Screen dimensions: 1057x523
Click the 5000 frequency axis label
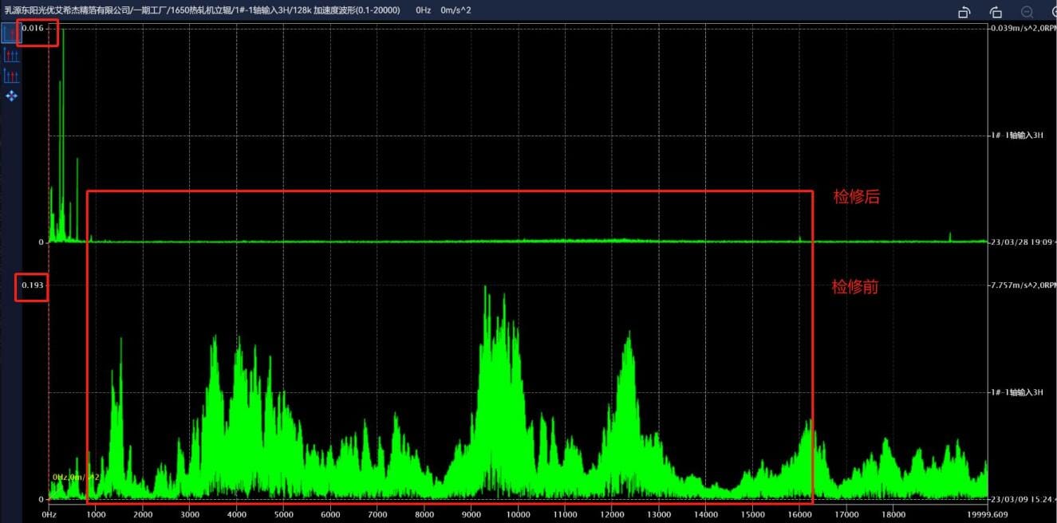[283, 515]
